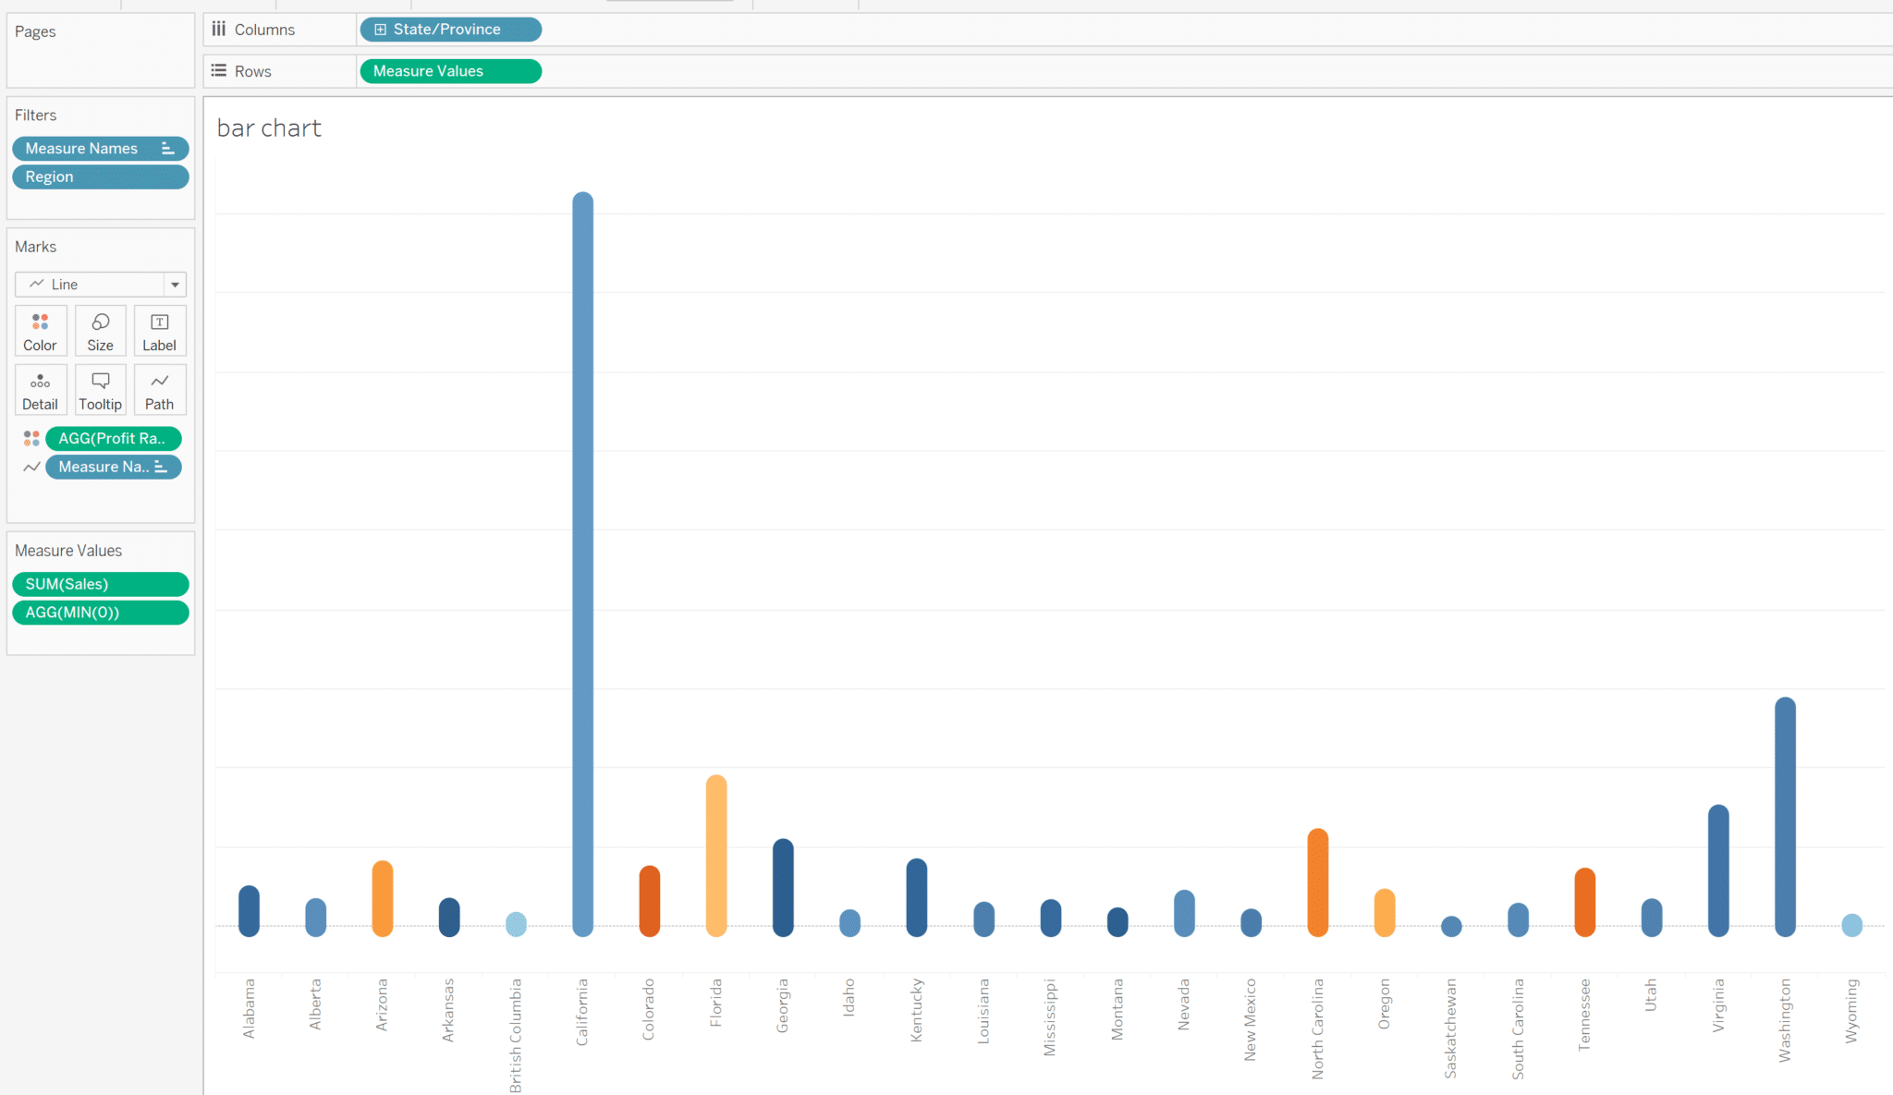Viewport: 1893px width, 1095px height.
Task: Click the line chart icon in mark type selector
Action: tap(37, 284)
